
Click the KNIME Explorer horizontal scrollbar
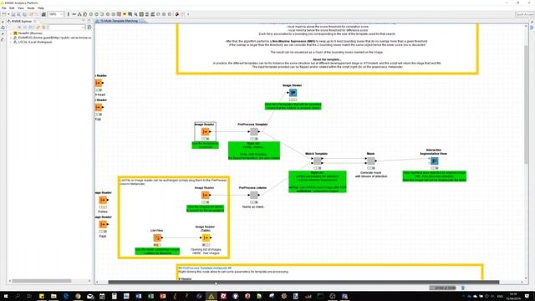[x=42, y=281]
